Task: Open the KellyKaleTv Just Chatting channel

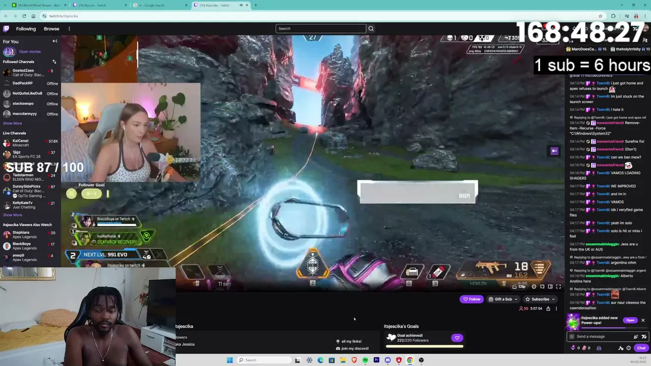Action: (31, 205)
